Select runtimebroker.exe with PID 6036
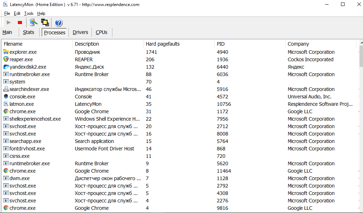Screen dimensions: 363x213 30,74
